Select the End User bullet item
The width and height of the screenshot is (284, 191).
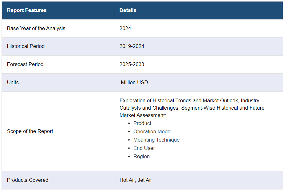[x=144, y=148]
